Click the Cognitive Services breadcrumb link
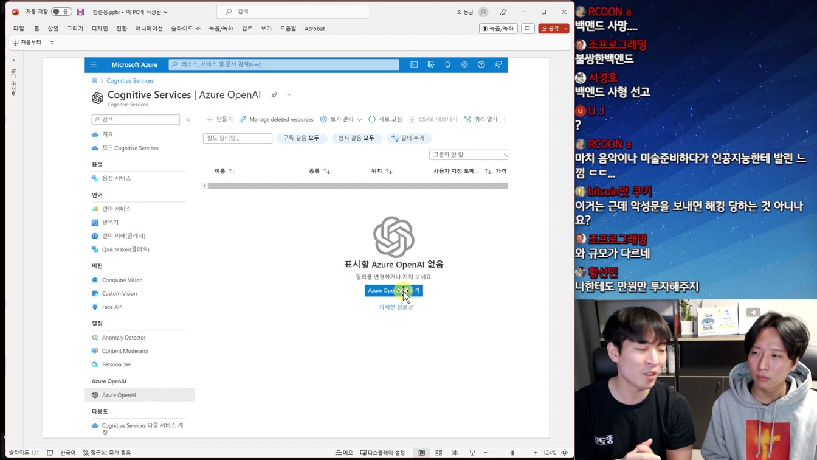This screenshot has height=460, width=817. tap(130, 81)
